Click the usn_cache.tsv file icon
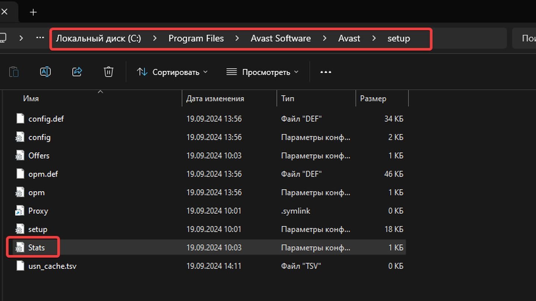536x301 pixels. click(20, 266)
